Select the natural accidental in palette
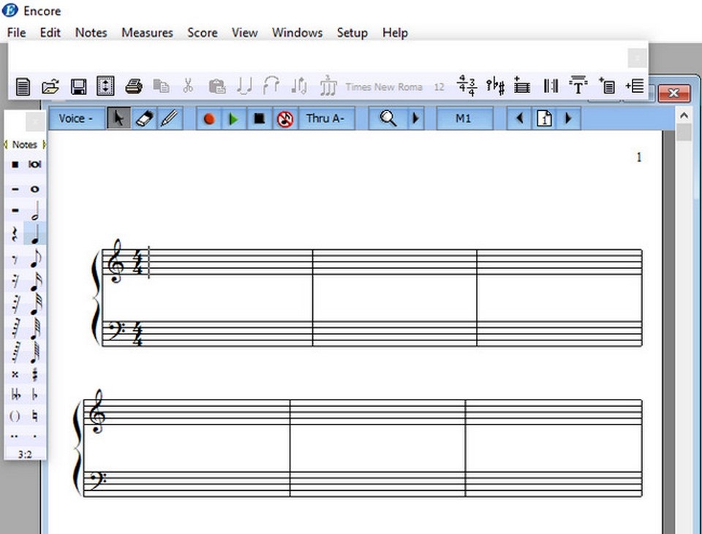702x534 pixels. 35,416
